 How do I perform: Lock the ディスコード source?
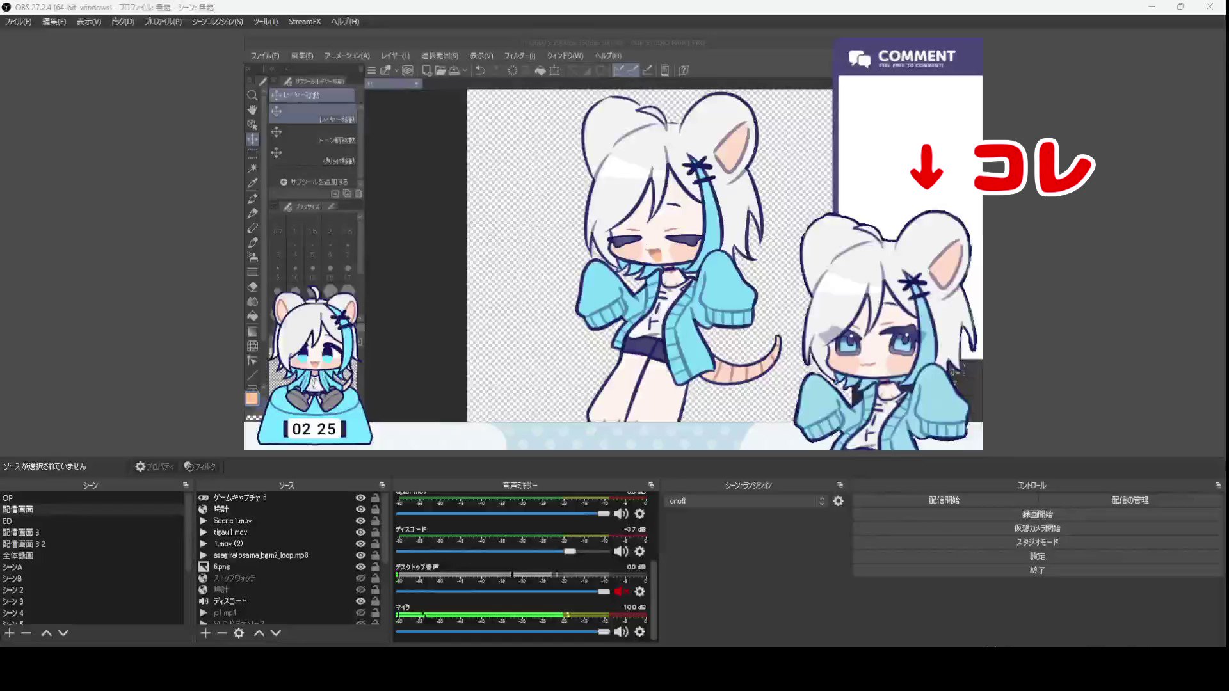click(x=376, y=601)
